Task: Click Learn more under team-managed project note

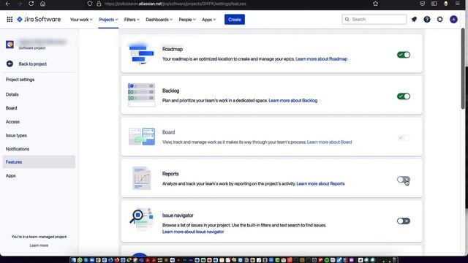Action: [39, 245]
